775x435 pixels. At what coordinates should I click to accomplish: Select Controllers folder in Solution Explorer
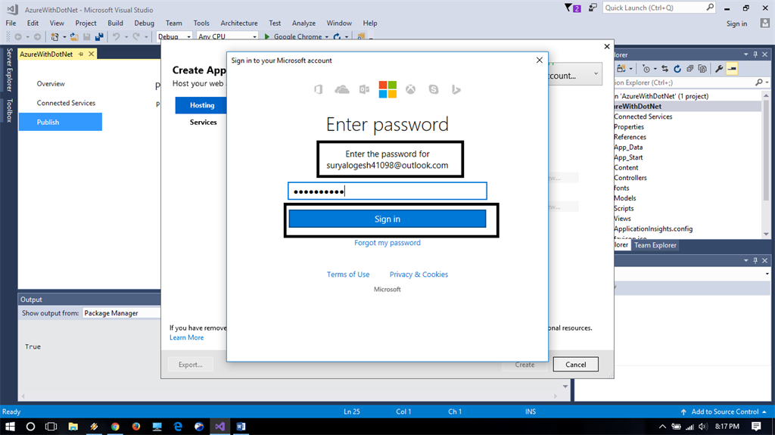(630, 178)
